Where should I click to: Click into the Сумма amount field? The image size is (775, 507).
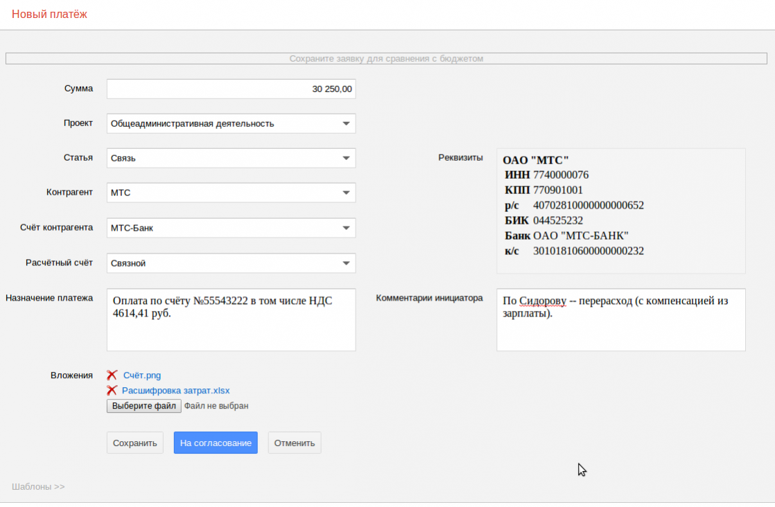pos(231,89)
